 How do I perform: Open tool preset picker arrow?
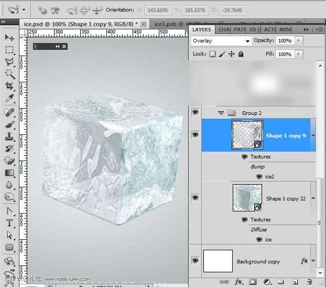(24, 9)
